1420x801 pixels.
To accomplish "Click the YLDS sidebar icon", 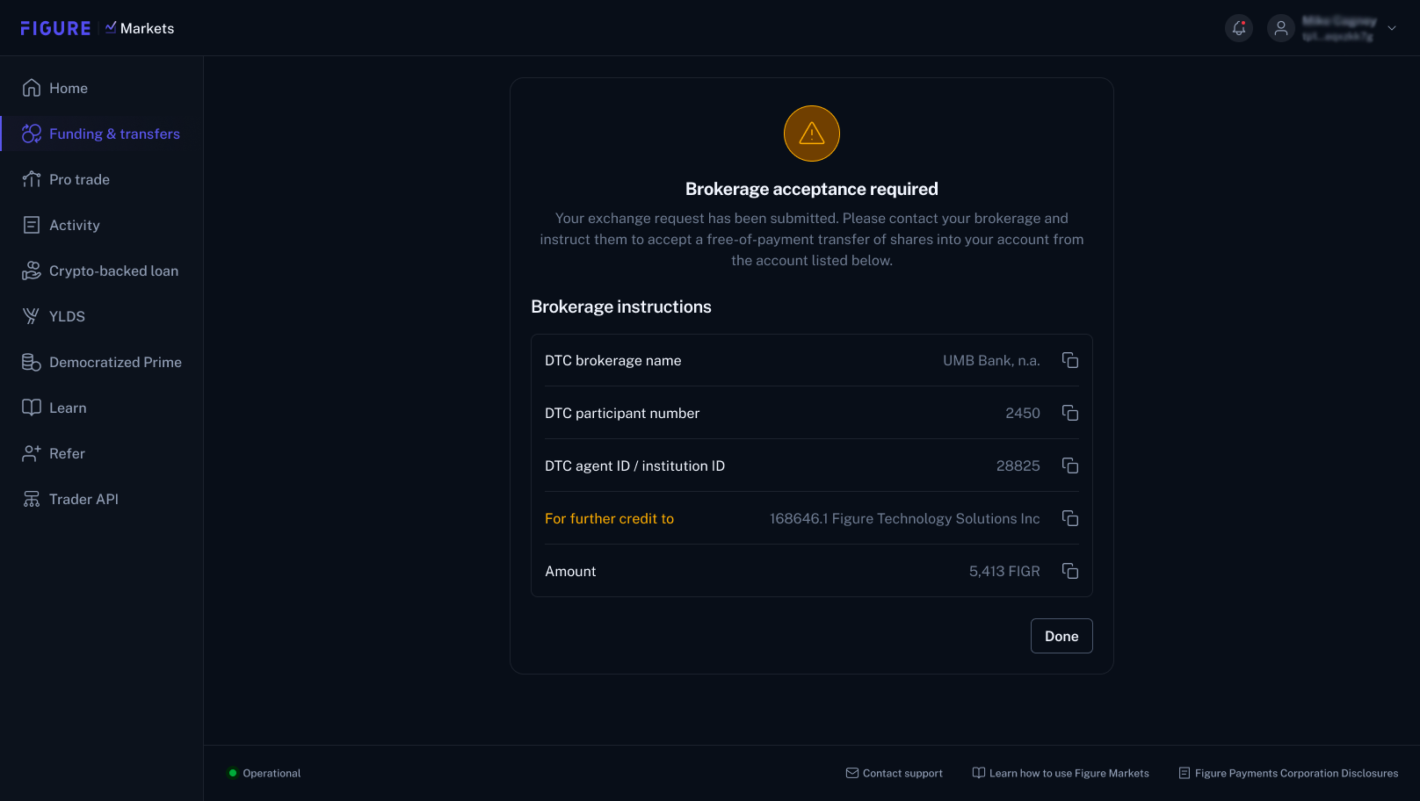I will (x=32, y=316).
